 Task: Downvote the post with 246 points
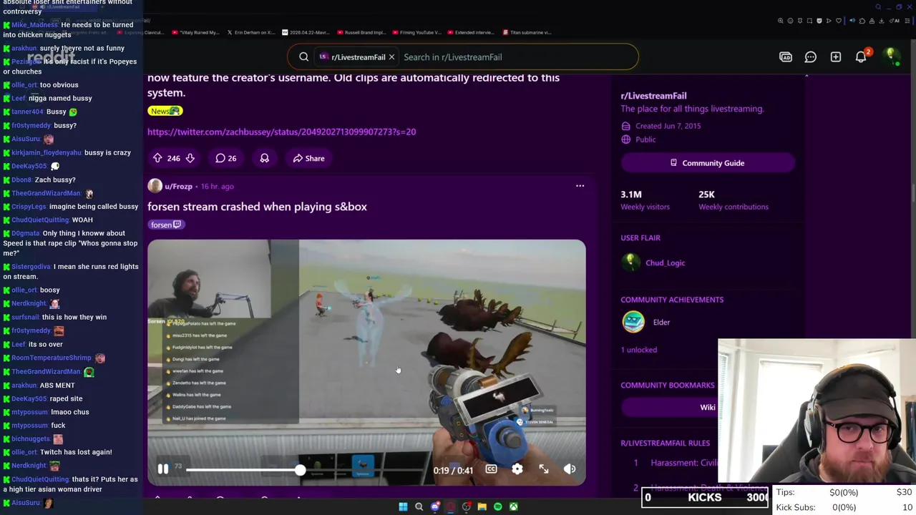tap(190, 158)
